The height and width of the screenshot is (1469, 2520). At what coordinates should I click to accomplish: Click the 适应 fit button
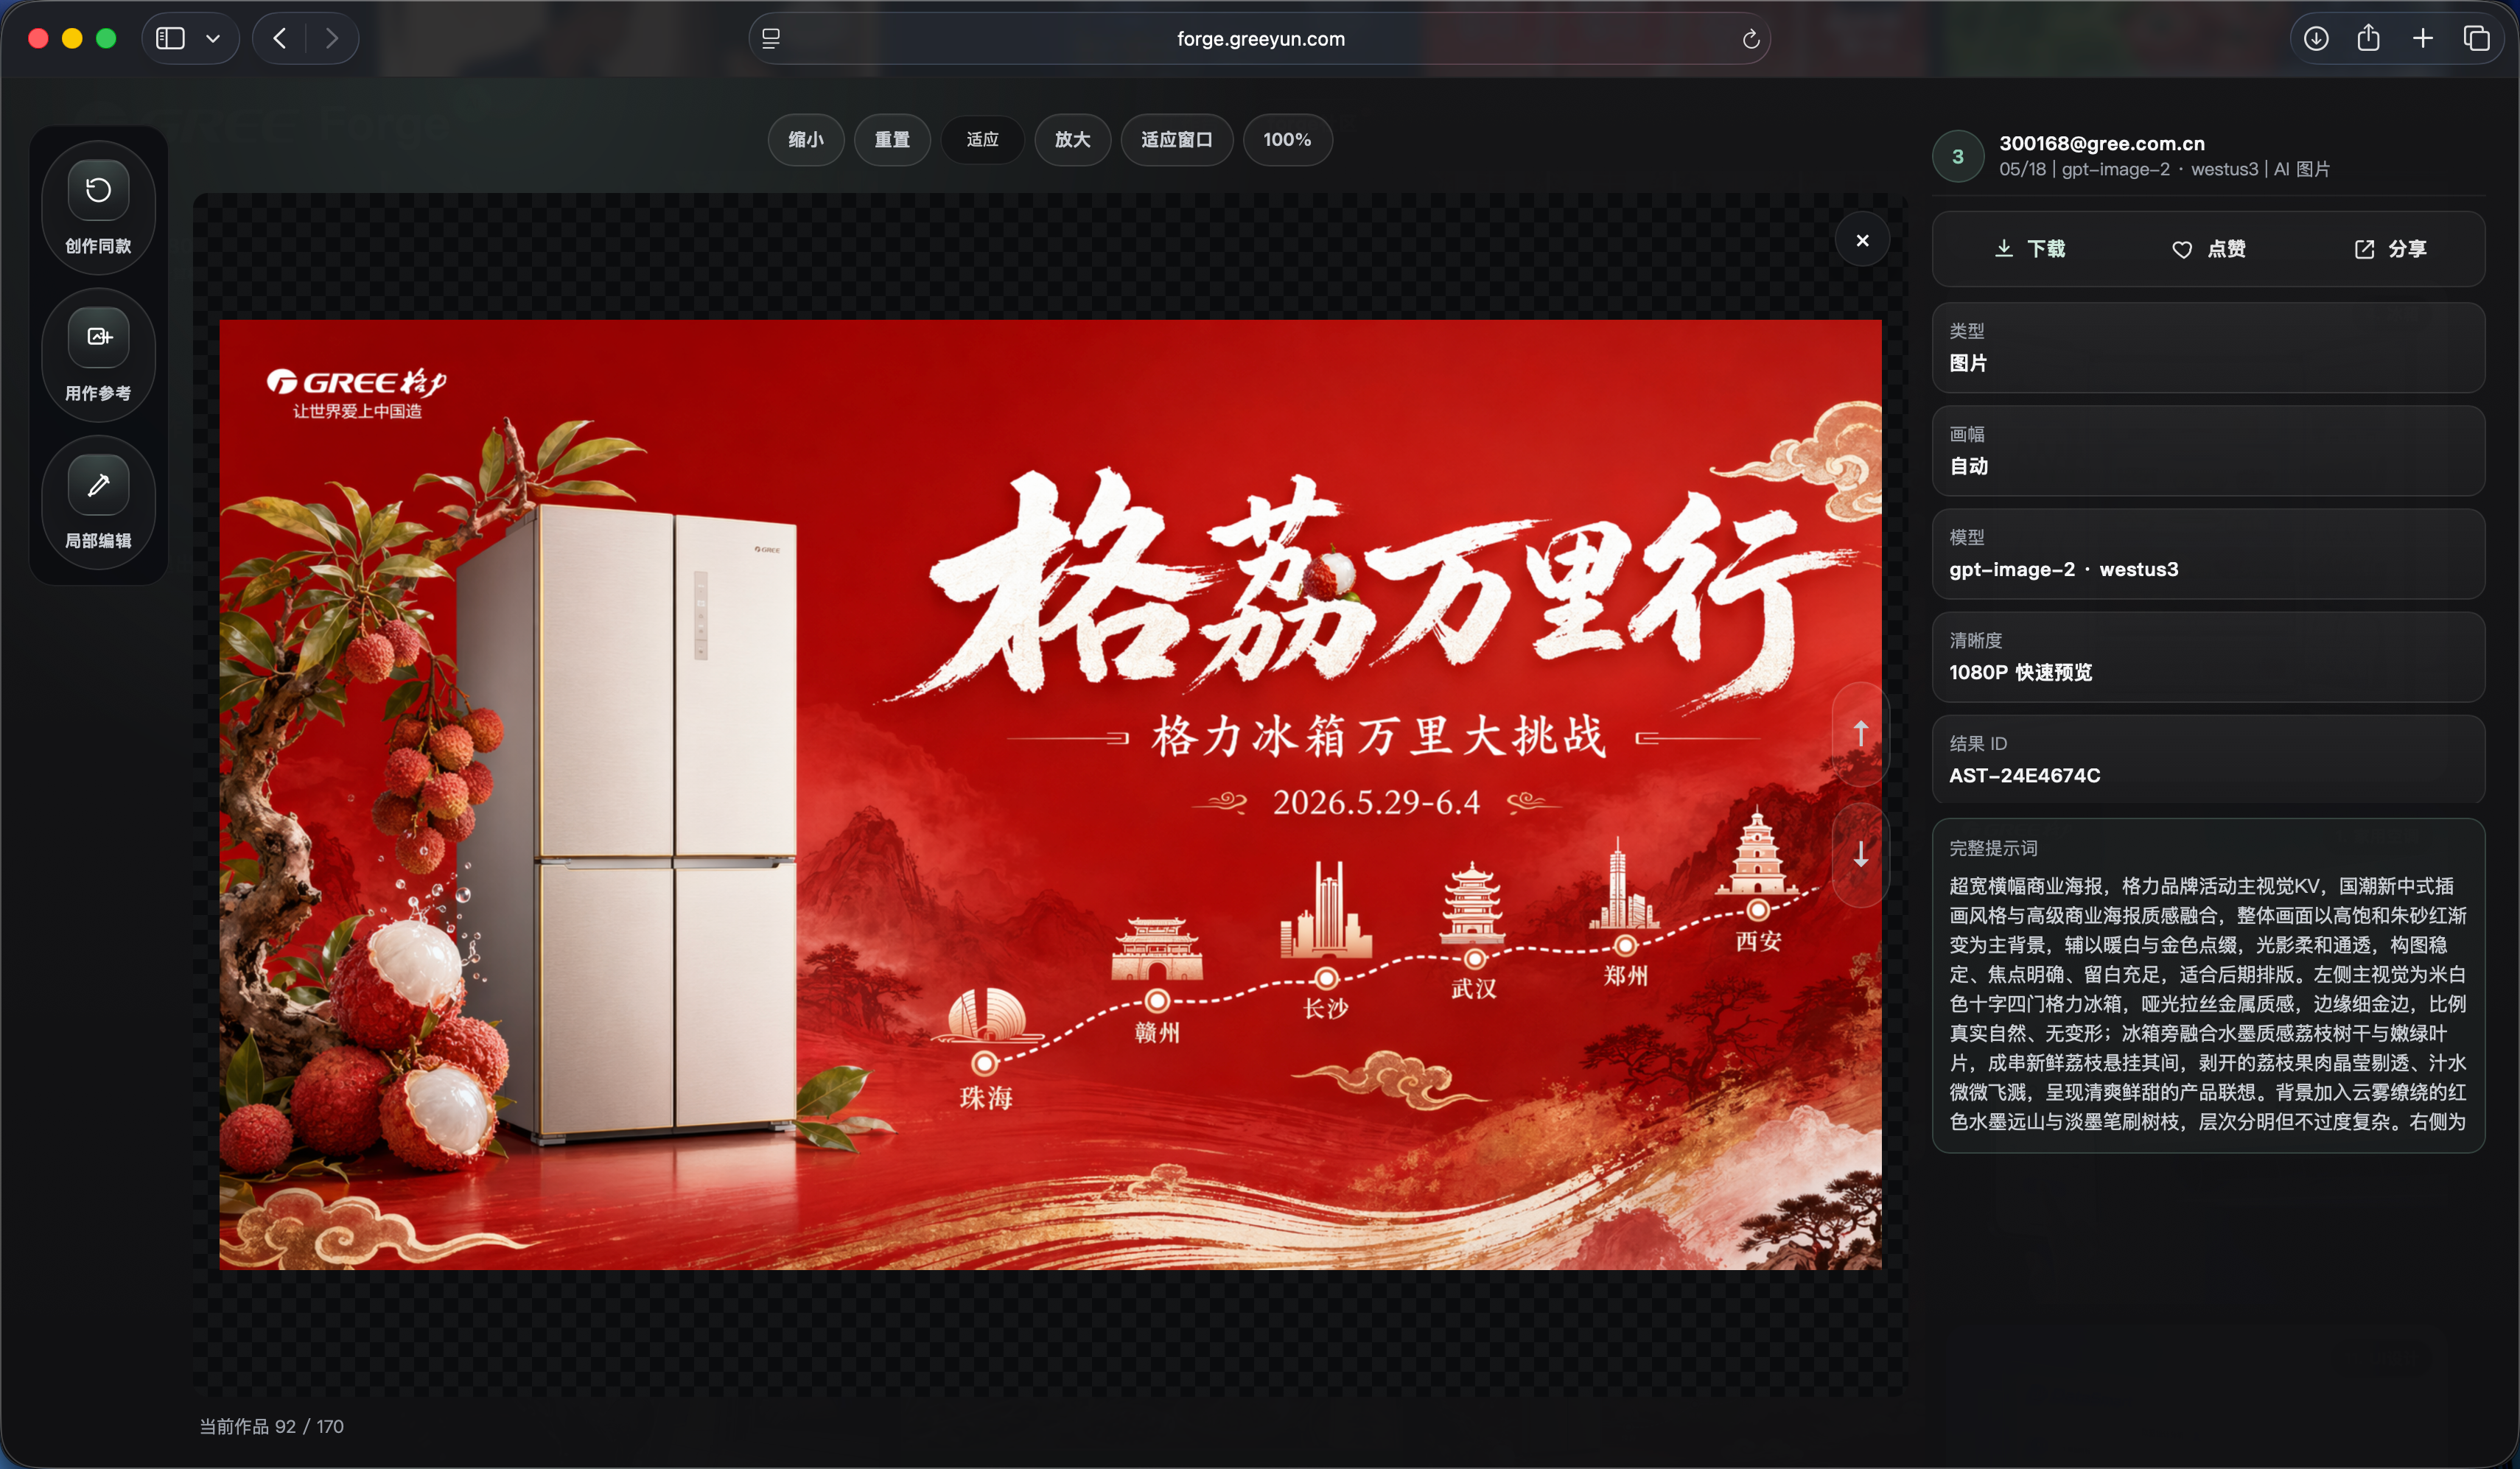point(982,140)
